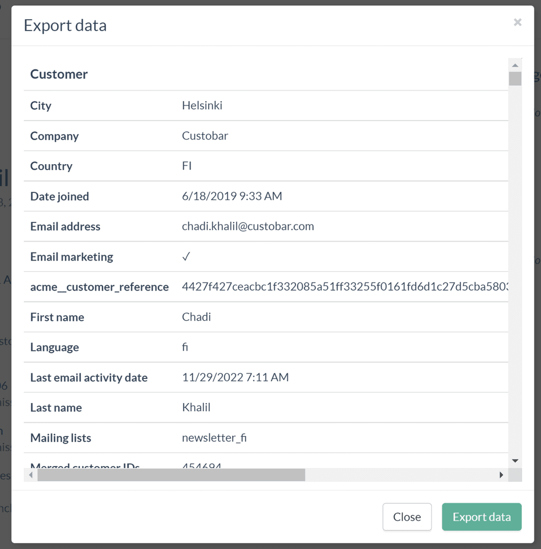Click the green Export data button

481,517
